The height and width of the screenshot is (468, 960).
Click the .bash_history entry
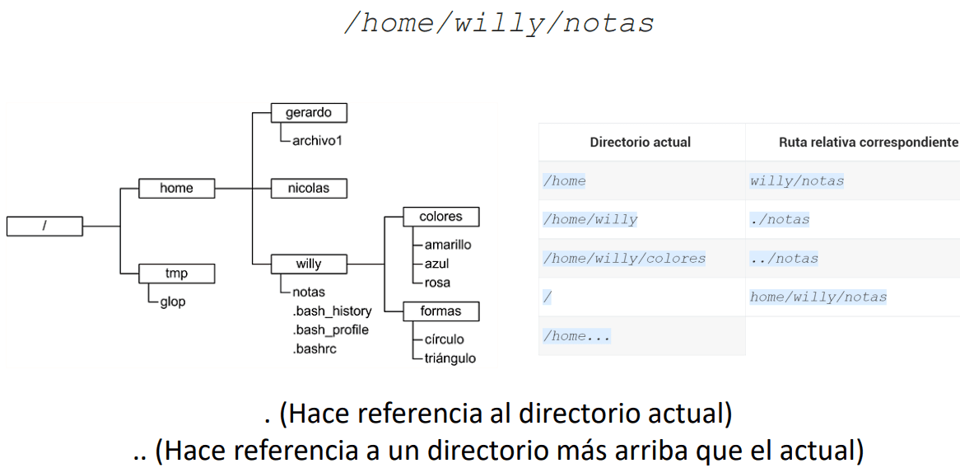332,311
